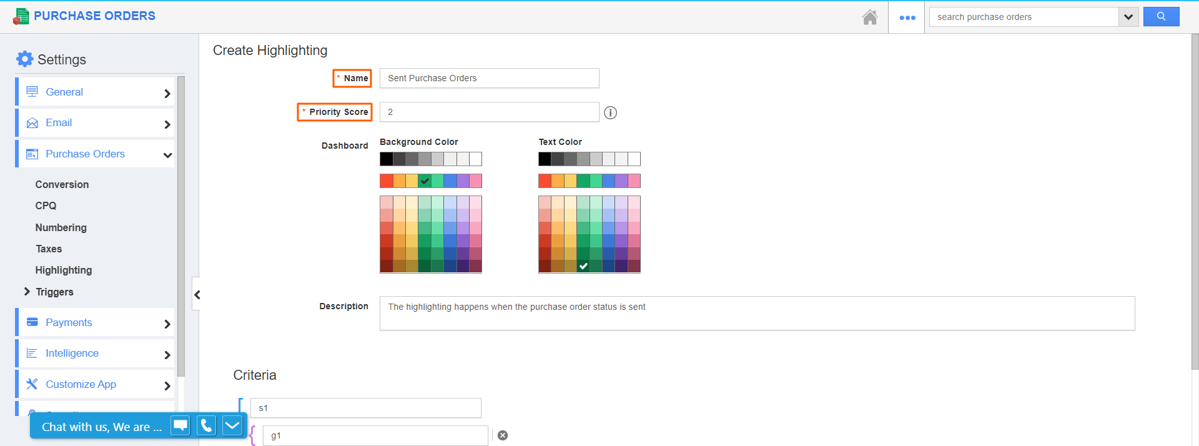
Task: Select the checked green background color swatch
Action: 425,181
